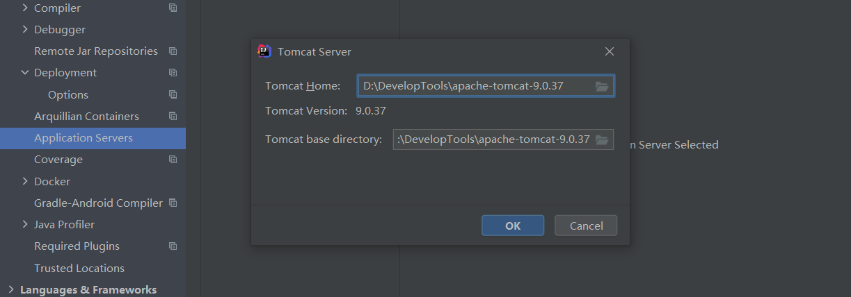851x297 pixels.
Task: Cancel the Tomcat Server dialog
Action: 586,226
